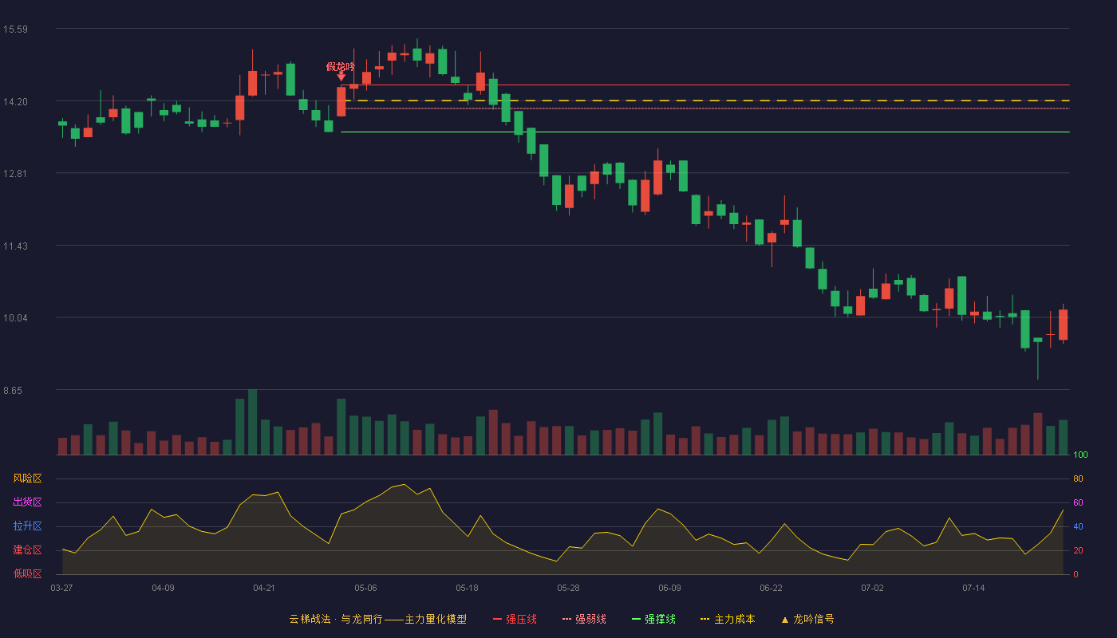Select the 拉升区 zone label

27,526
